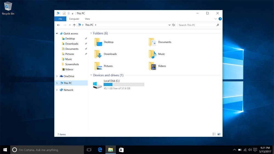Collapse the Devices and drives group
The width and height of the screenshot is (274, 154).
click(x=91, y=75)
